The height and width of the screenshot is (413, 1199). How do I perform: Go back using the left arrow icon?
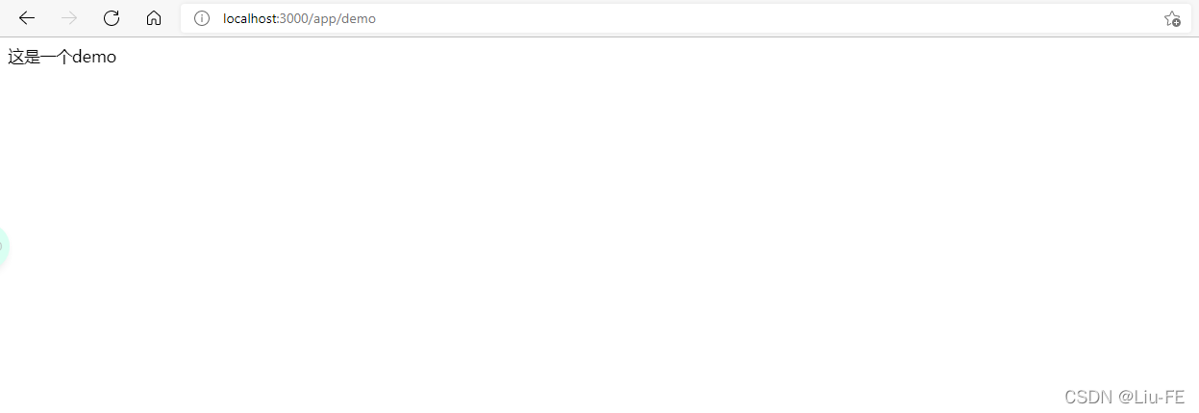[x=27, y=18]
